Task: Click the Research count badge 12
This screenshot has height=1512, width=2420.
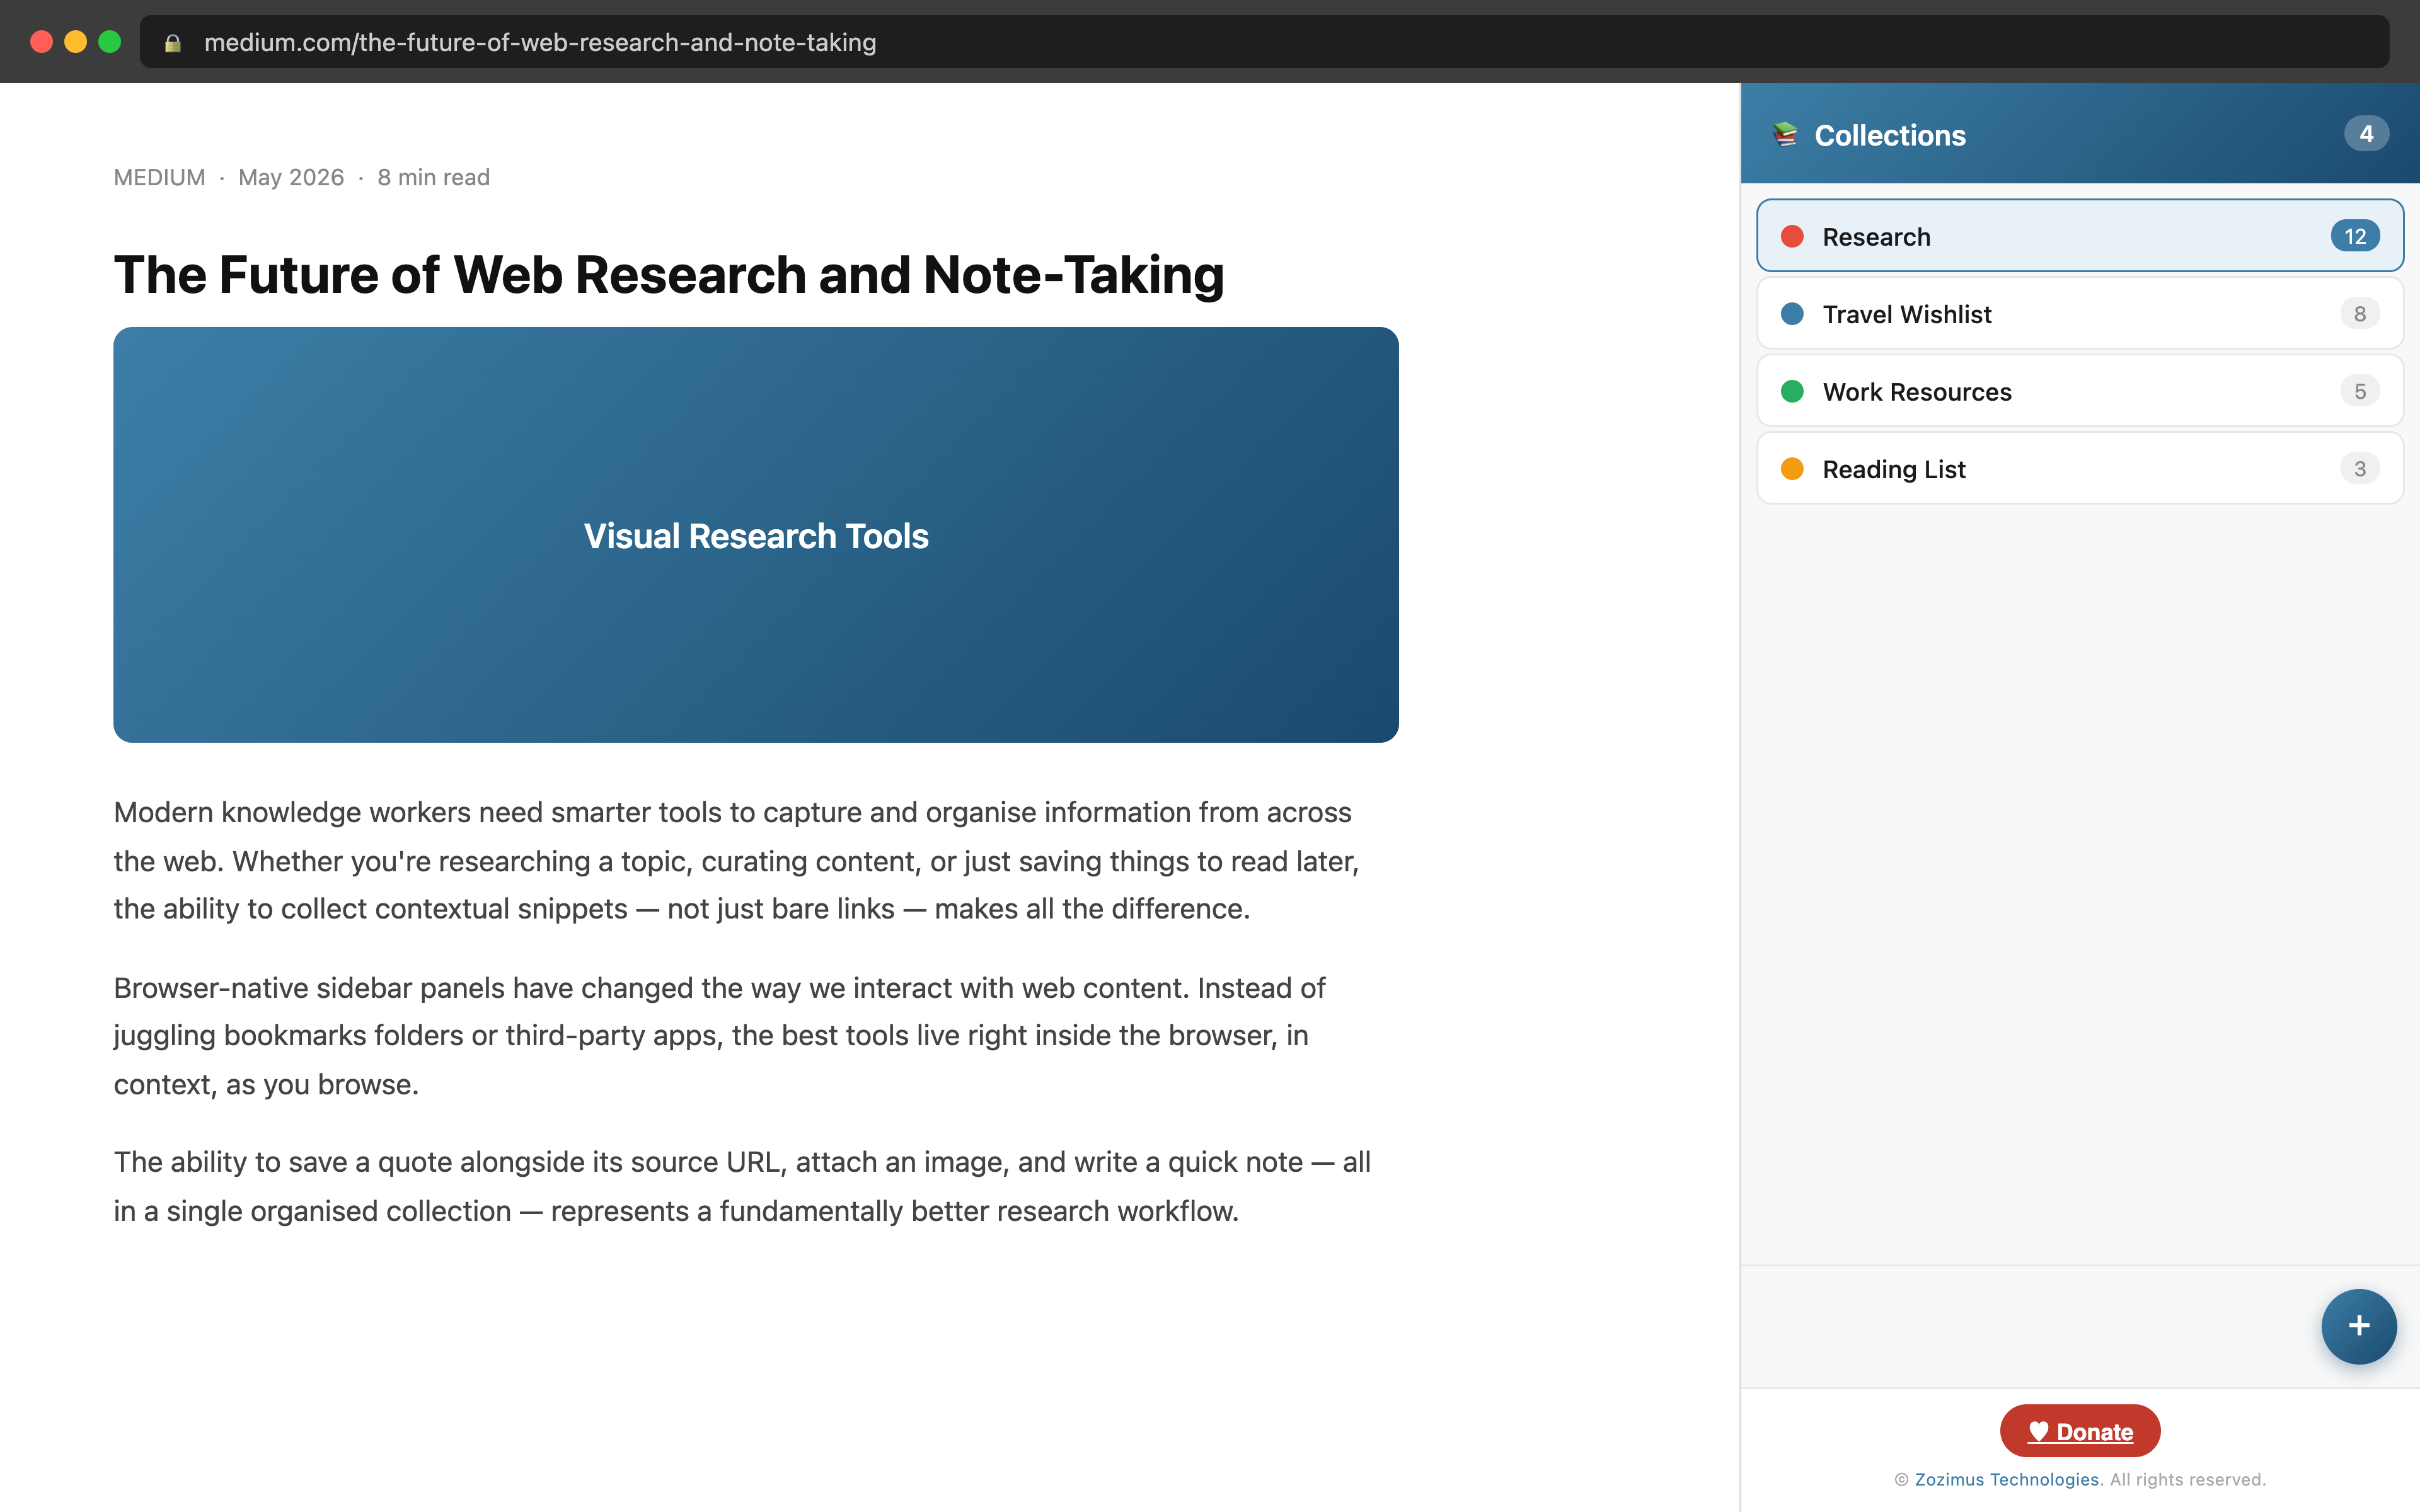Action: [x=2355, y=237]
